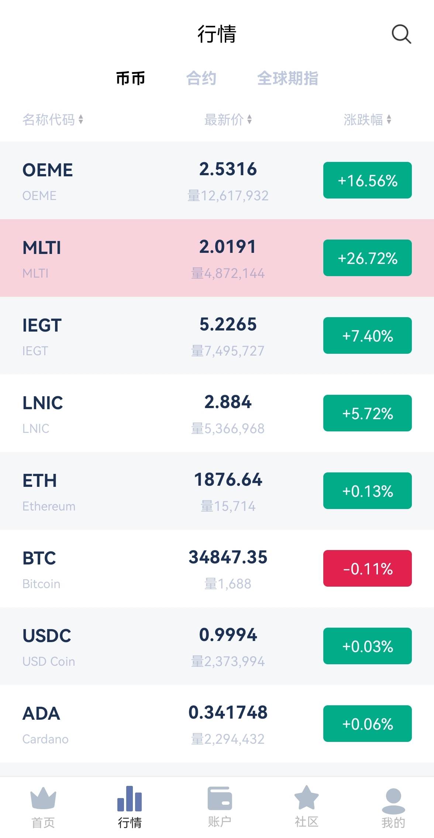Image resolution: width=434 pixels, height=838 pixels.
Task: Switch to the 币币 spot tab
Action: coord(130,78)
